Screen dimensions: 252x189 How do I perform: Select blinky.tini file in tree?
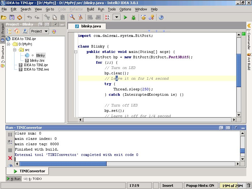click(x=37, y=60)
